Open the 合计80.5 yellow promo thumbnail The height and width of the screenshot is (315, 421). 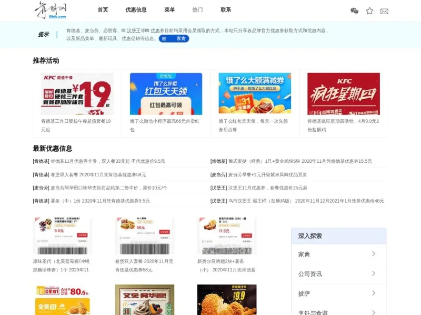62,300
